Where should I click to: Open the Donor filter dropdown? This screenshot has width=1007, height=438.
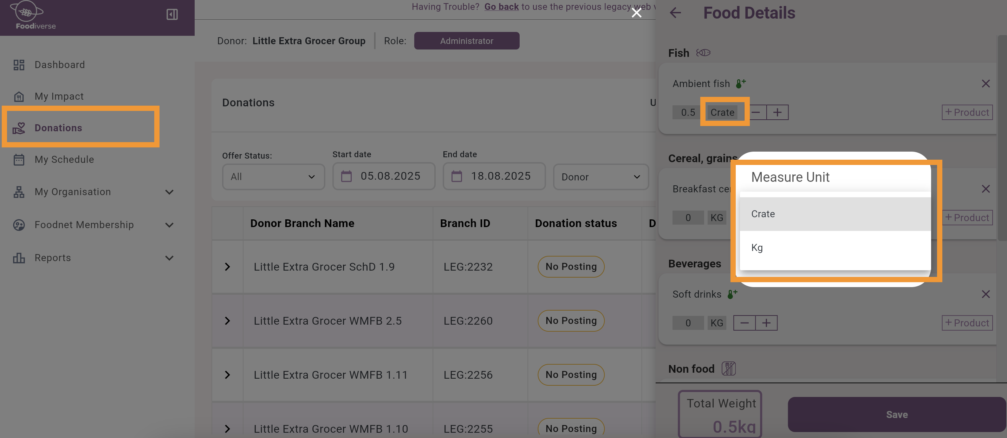(600, 177)
